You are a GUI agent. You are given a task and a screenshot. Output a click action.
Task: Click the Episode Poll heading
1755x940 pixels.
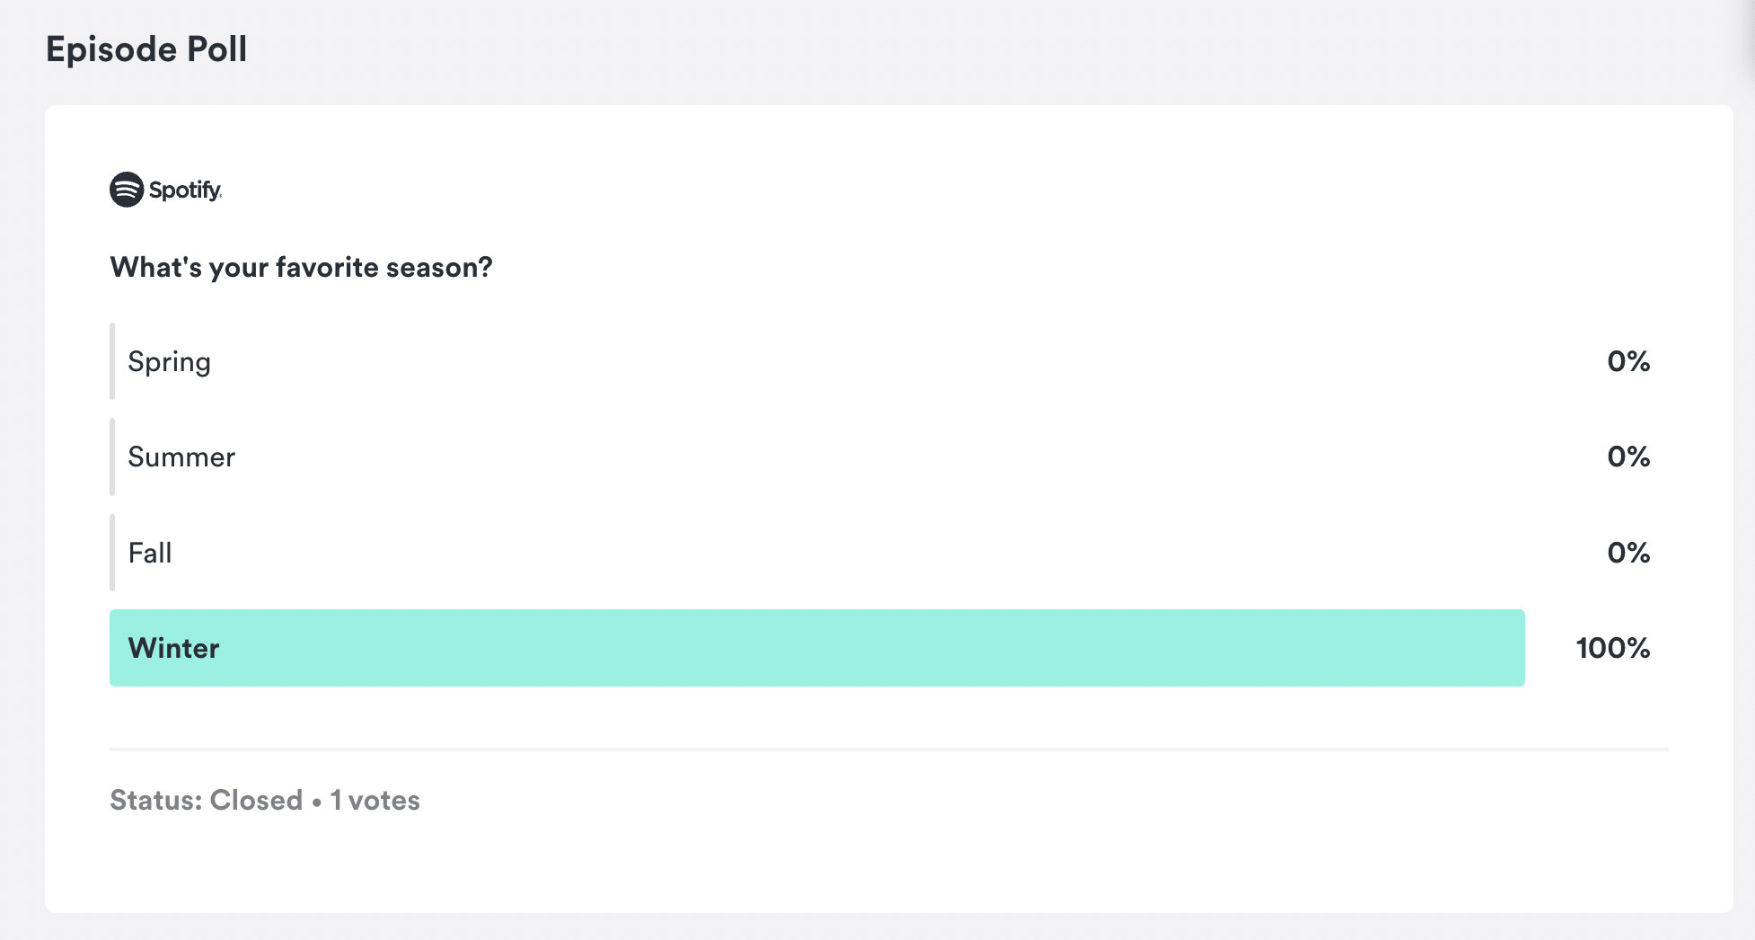tap(146, 49)
